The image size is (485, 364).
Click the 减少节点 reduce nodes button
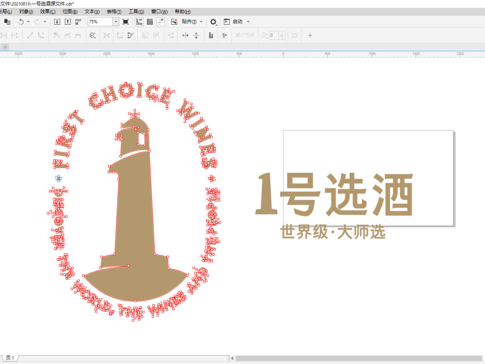pyautogui.click(x=244, y=35)
